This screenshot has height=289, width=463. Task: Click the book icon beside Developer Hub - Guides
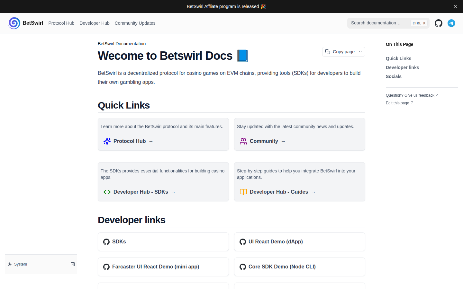(243, 192)
